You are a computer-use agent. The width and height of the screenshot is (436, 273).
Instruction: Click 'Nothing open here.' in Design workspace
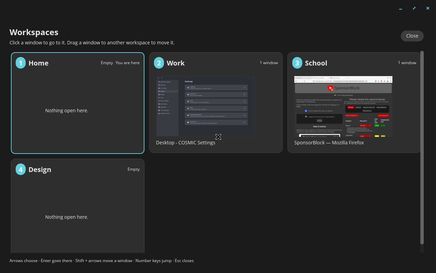[67, 217]
